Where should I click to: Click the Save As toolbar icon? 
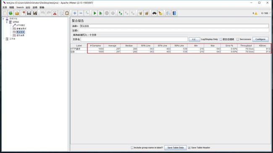[x=35, y=13]
